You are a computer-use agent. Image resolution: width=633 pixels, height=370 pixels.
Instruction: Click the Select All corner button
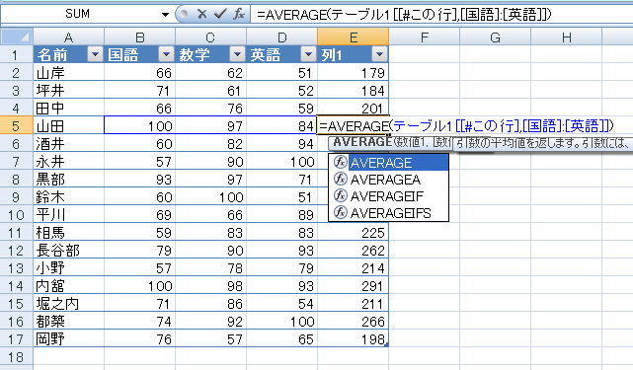coord(17,37)
